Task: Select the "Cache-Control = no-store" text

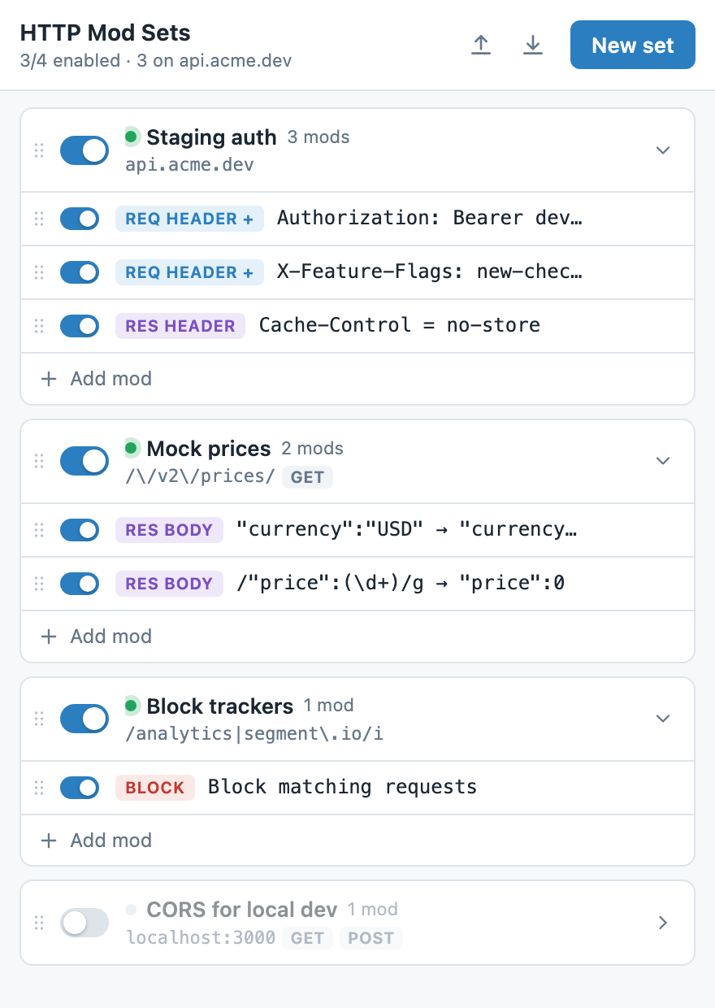Action: pos(400,326)
